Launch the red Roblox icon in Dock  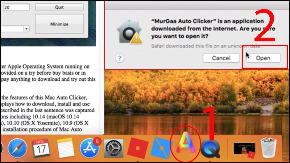coord(138,148)
